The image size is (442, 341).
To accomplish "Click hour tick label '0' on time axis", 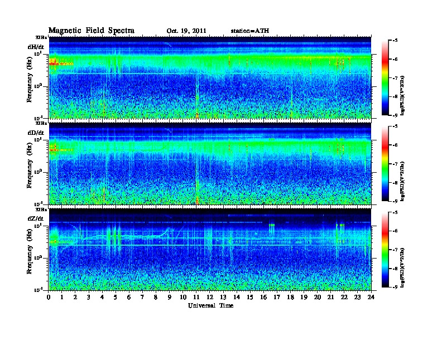I will 49,297.
